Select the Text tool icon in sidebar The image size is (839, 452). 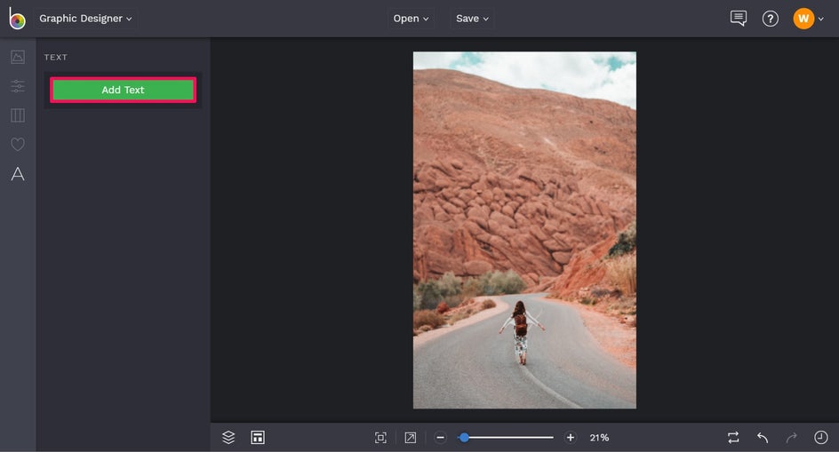coord(18,173)
